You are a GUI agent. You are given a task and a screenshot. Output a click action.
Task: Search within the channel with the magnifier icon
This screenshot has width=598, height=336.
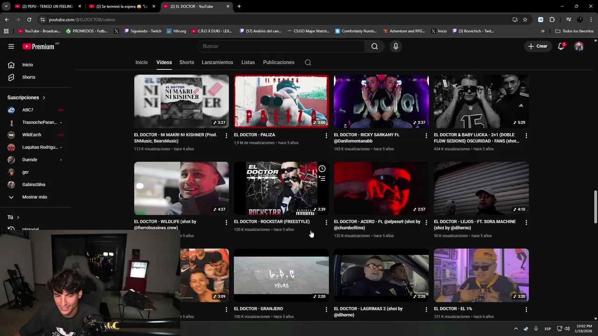click(308, 63)
